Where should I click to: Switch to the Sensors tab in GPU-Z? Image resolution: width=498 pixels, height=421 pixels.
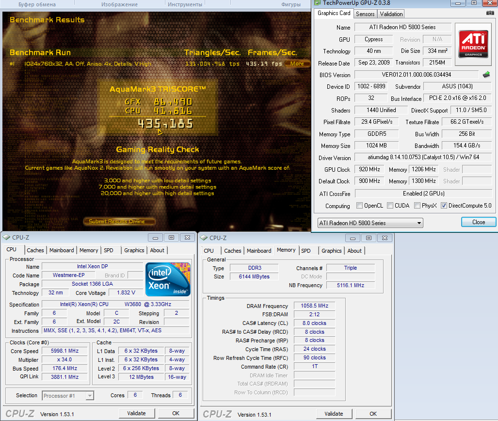click(x=365, y=14)
